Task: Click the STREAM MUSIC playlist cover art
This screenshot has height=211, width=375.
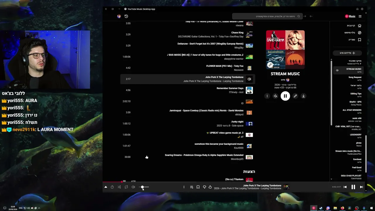Action: coord(285,50)
